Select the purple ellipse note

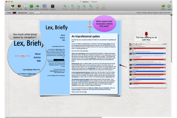point(104,24)
